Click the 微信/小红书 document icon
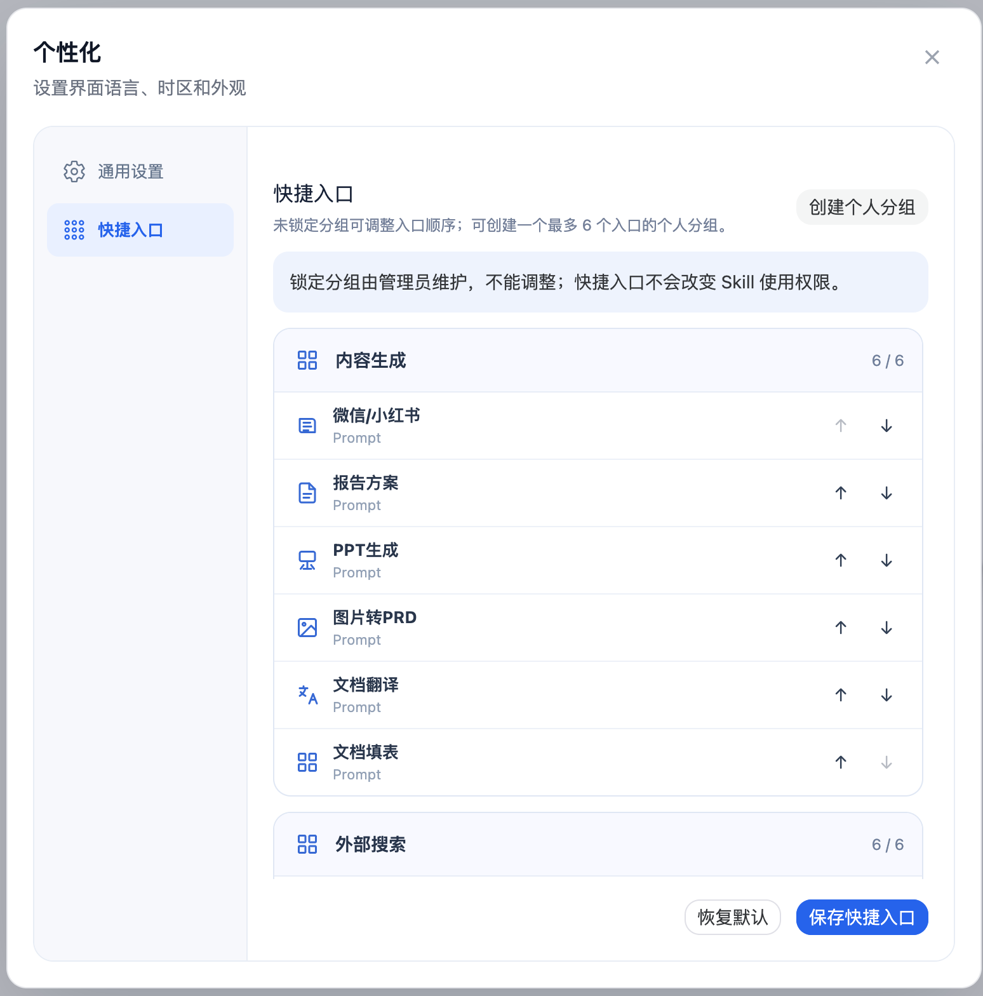 click(x=307, y=426)
